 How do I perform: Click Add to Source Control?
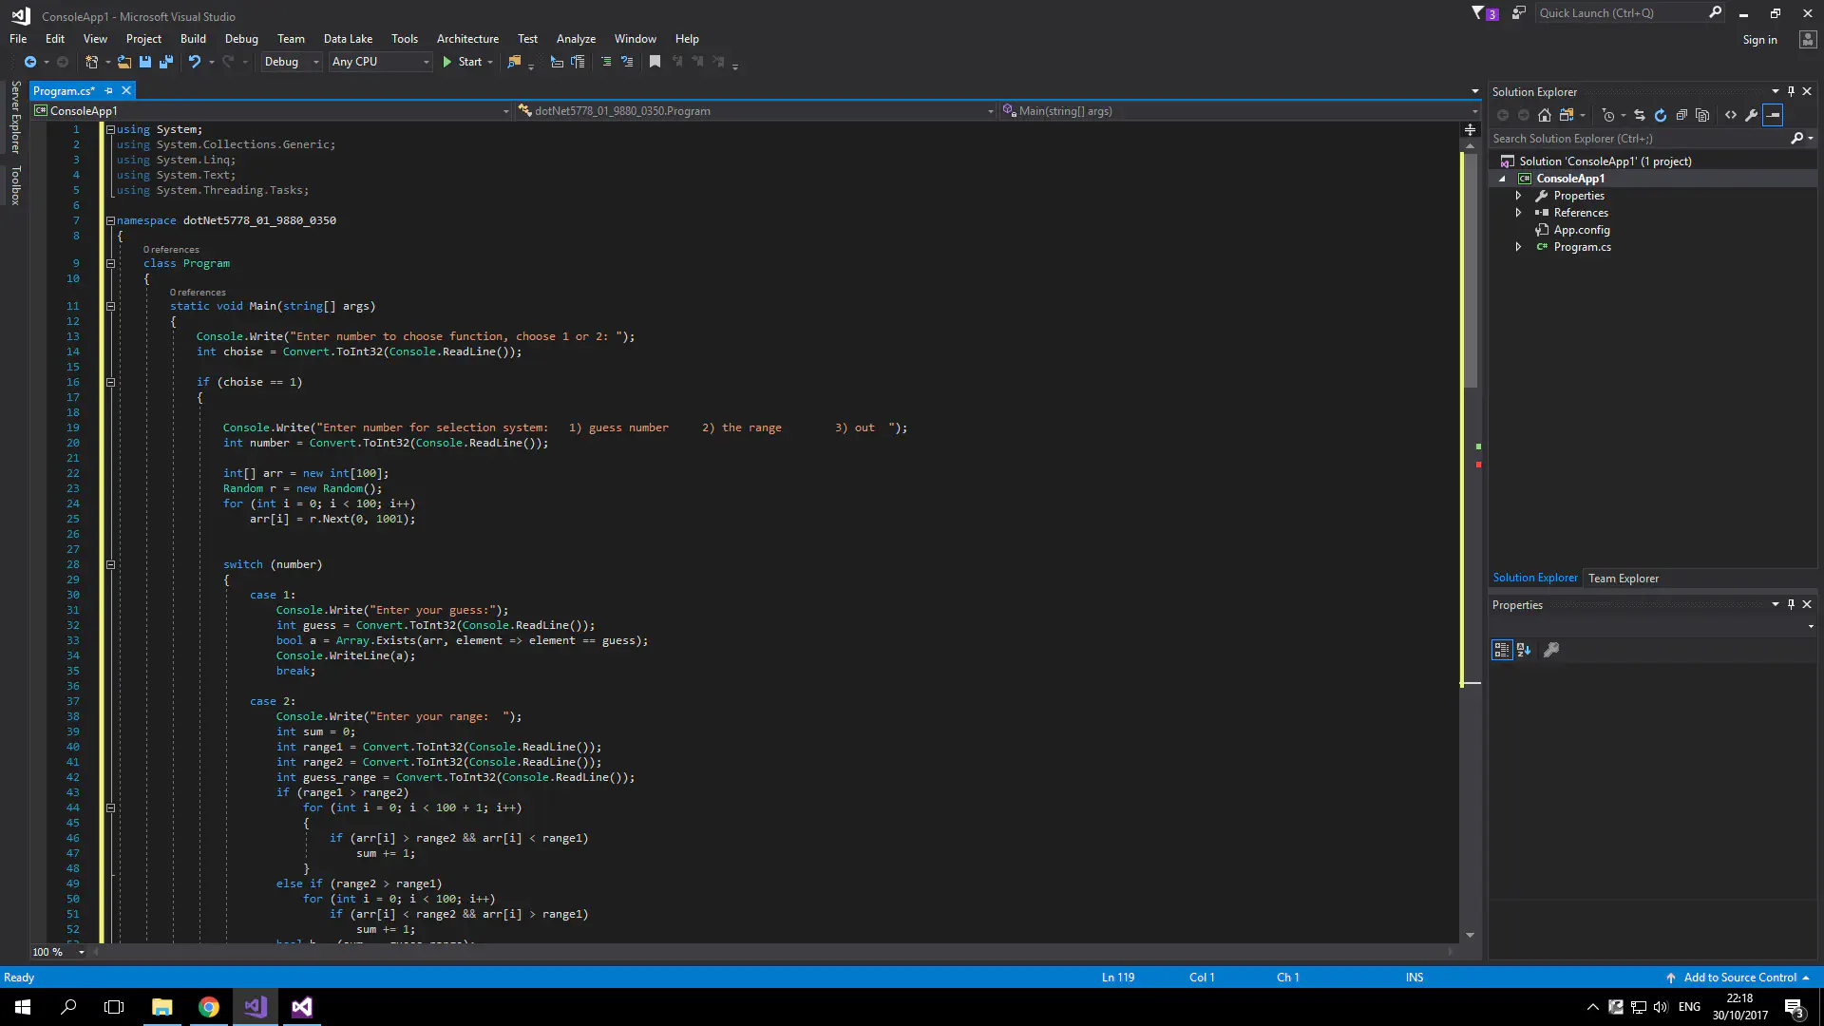[x=1739, y=978]
